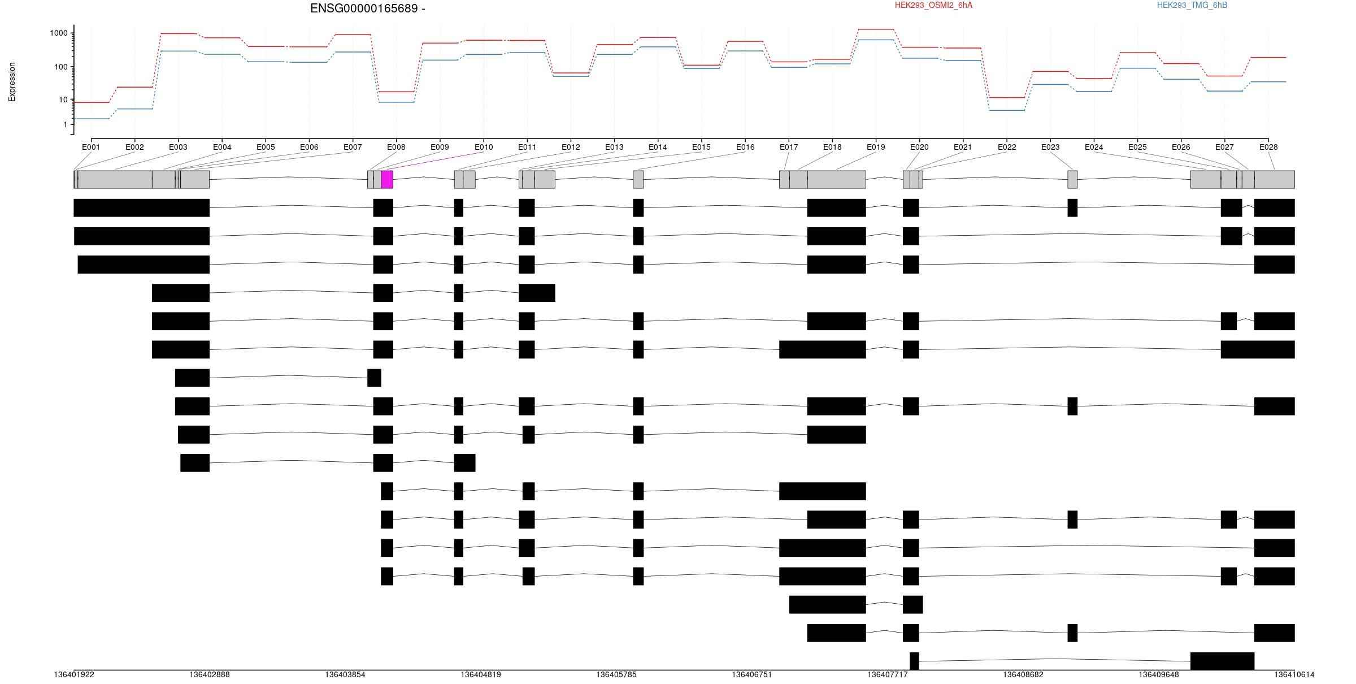Click exon label E013
1356x684 pixels.
point(614,147)
